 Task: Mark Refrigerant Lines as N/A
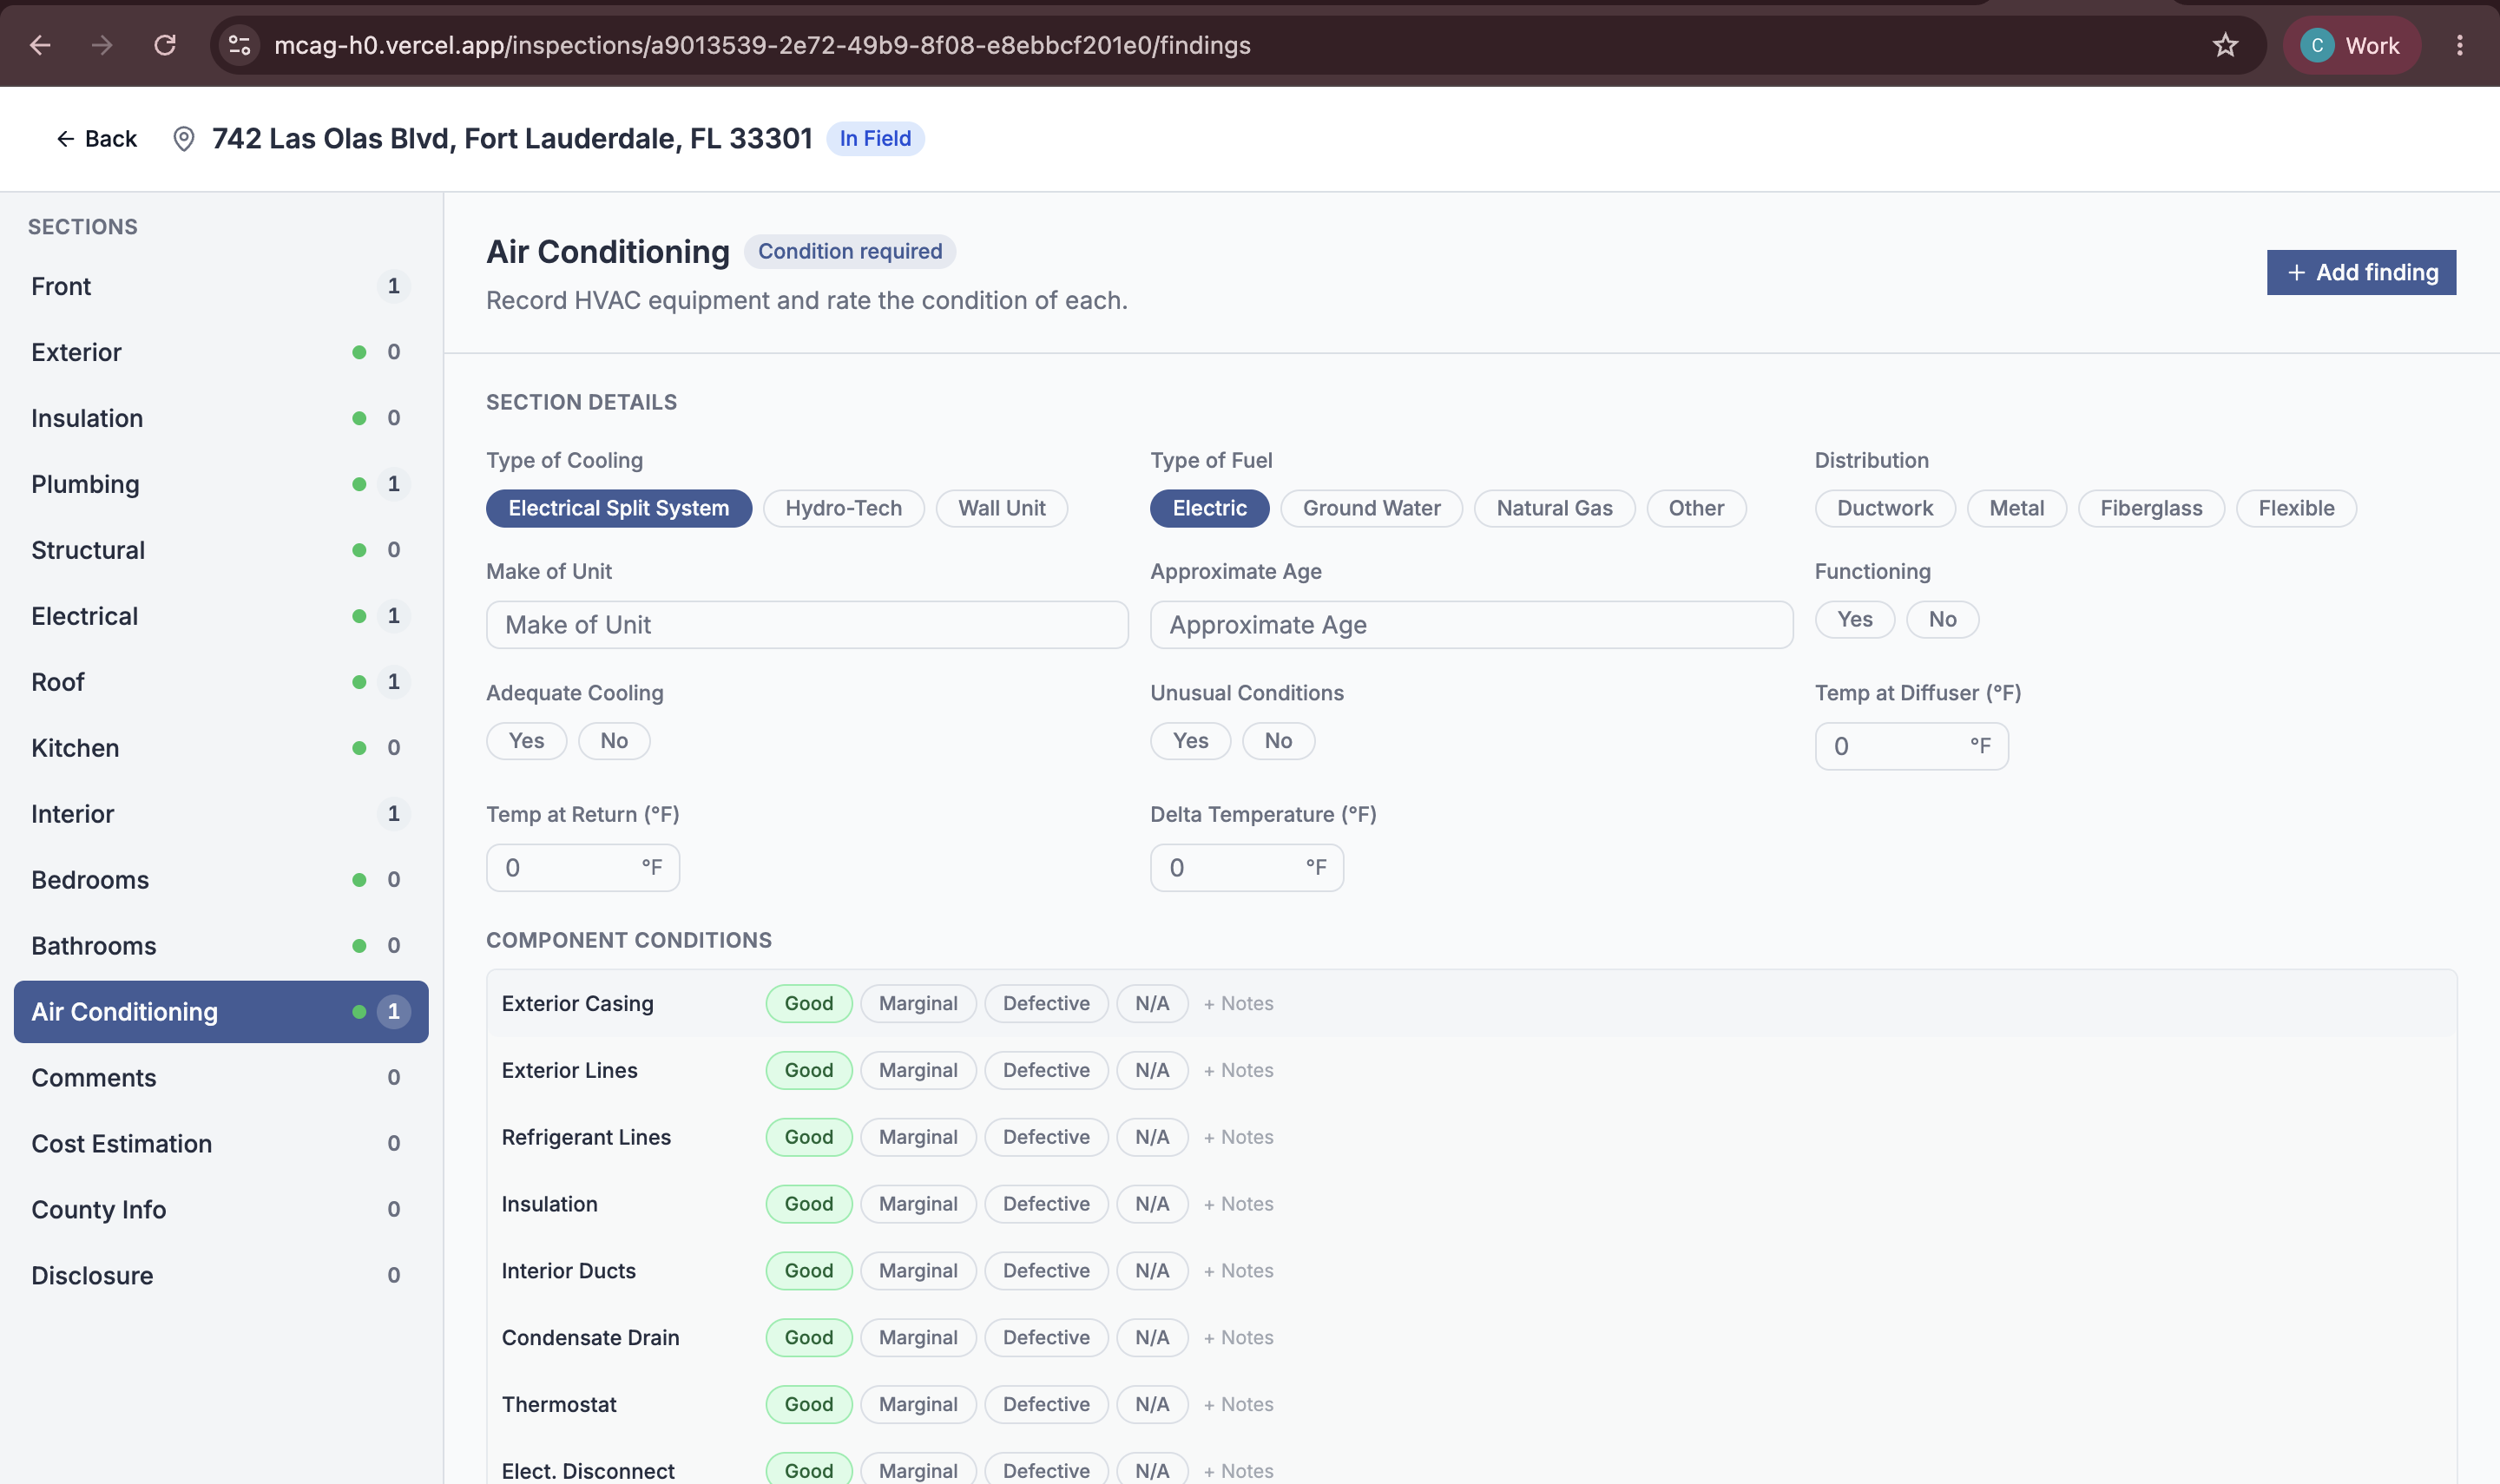coord(1152,1138)
